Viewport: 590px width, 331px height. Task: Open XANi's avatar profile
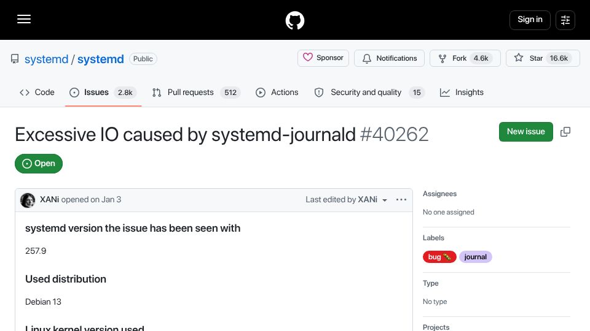point(28,200)
